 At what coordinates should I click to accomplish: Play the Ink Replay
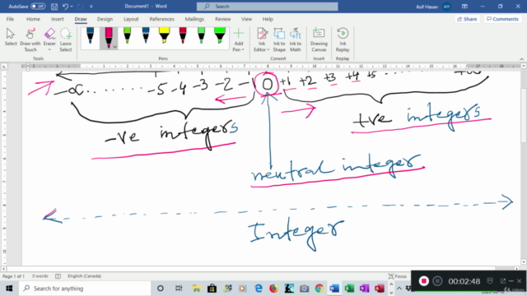[x=343, y=40]
